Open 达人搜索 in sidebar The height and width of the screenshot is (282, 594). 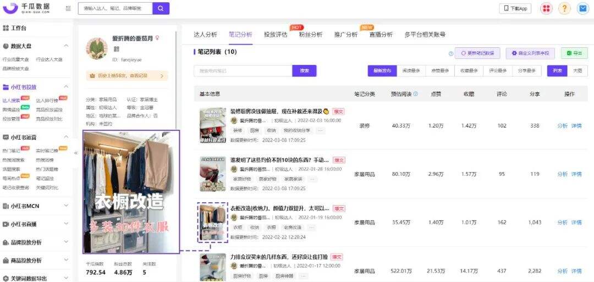[x=12, y=100]
